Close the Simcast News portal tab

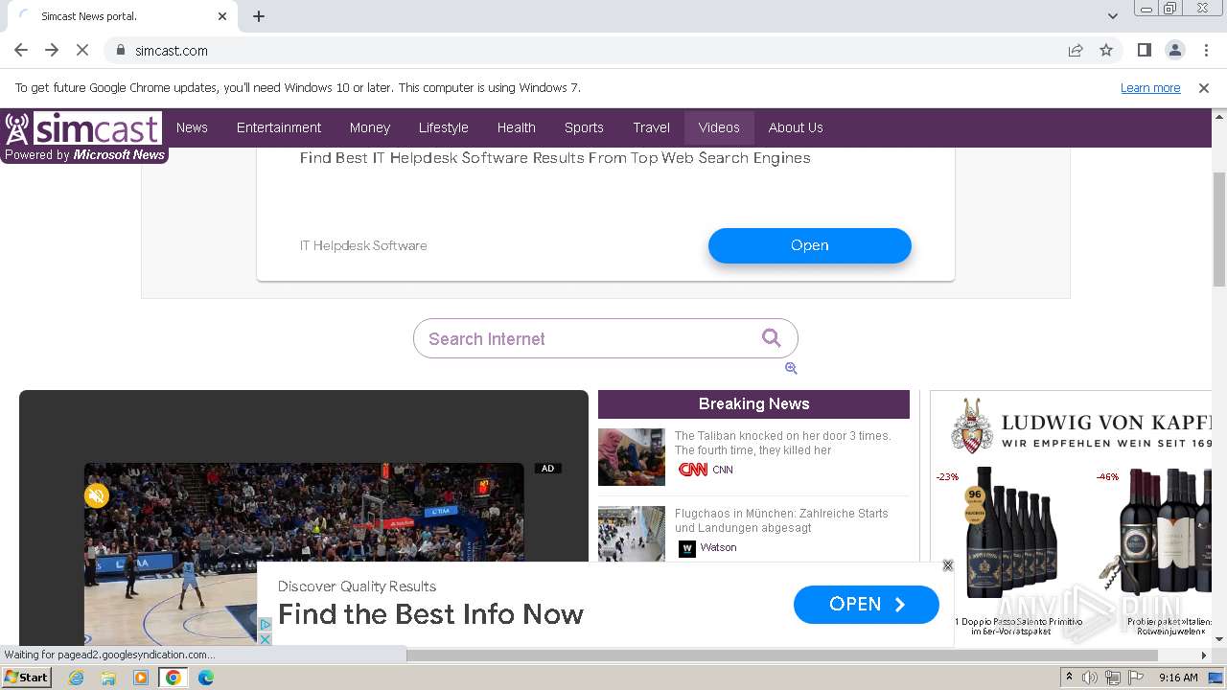pos(222,16)
